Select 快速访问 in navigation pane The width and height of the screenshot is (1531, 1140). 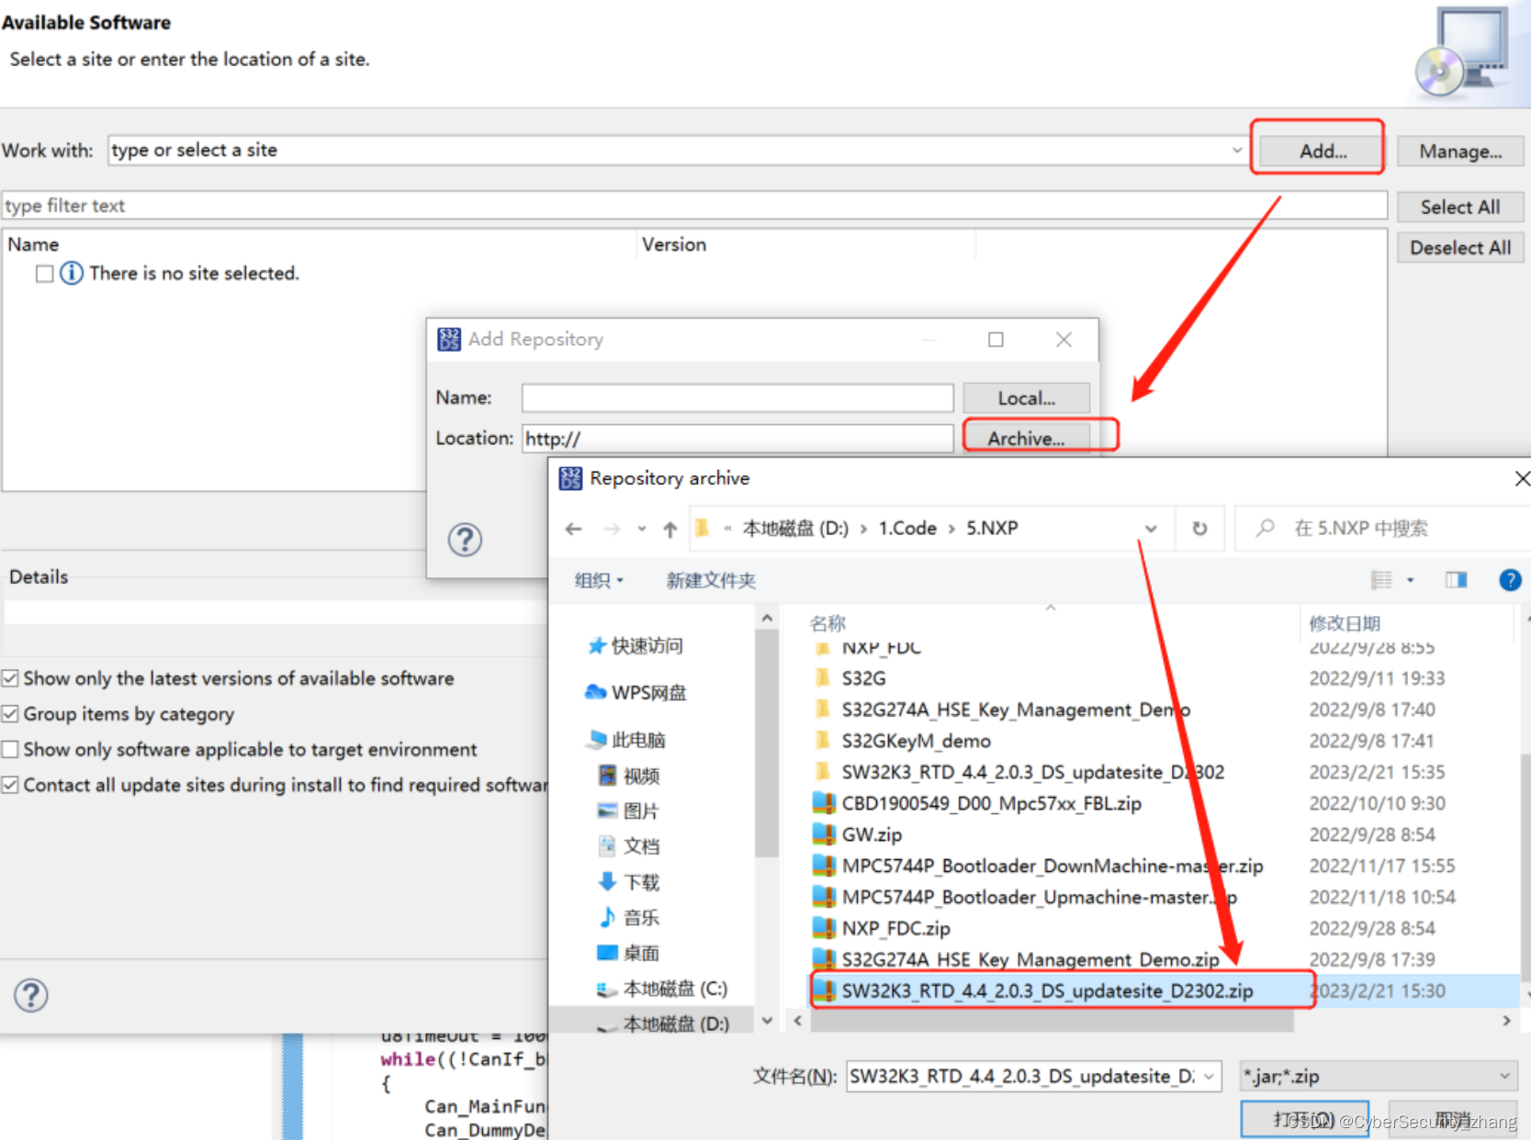tap(636, 646)
